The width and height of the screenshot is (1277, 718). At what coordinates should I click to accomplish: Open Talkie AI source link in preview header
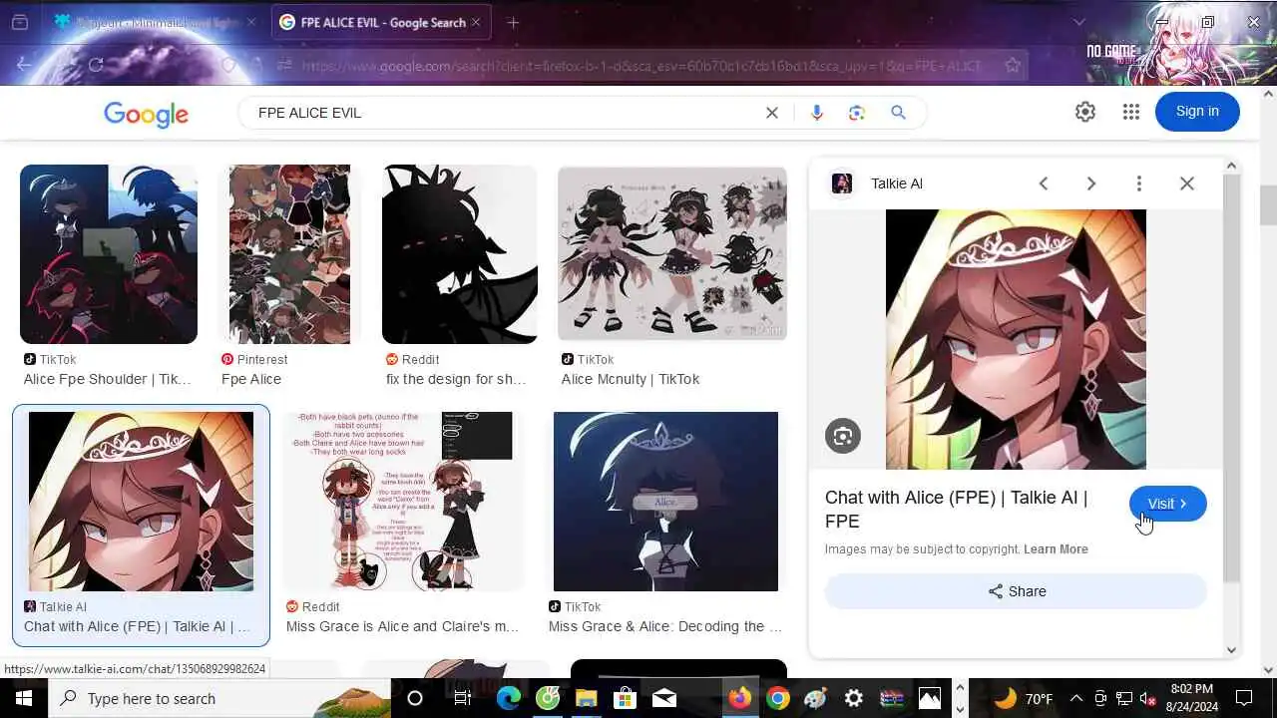pos(897,183)
